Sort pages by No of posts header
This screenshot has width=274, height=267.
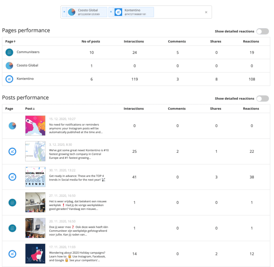click(91, 42)
